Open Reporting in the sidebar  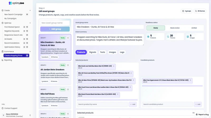pos(8,60)
